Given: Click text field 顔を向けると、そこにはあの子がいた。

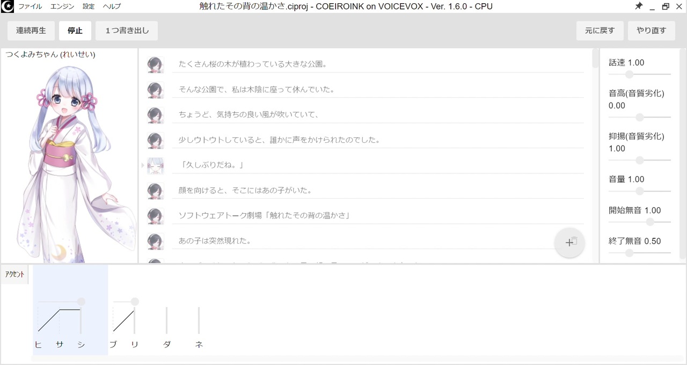Looking at the screenshot, I should point(378,191).
